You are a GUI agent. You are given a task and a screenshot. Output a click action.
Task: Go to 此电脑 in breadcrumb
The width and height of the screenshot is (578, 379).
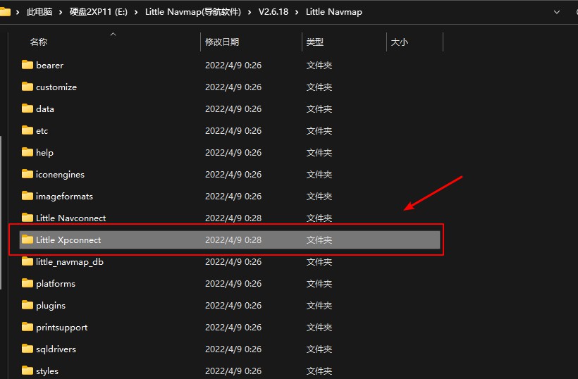click(x=39, y=12)
